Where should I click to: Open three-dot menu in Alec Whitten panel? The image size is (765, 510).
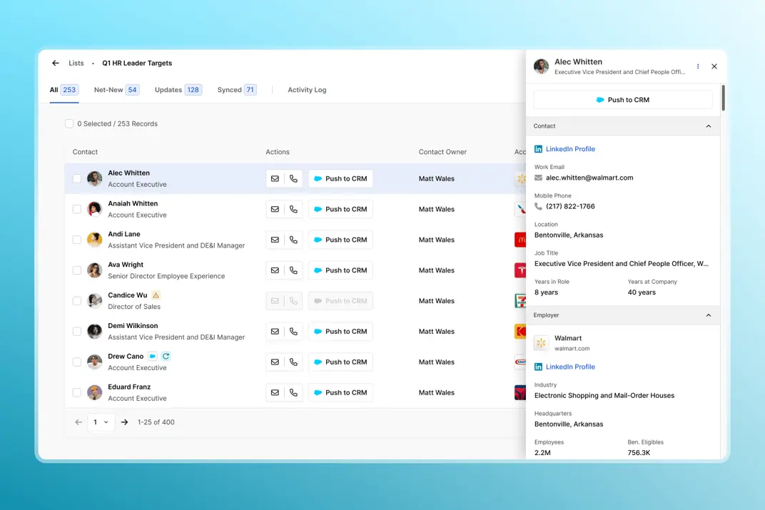pos(698,66)
